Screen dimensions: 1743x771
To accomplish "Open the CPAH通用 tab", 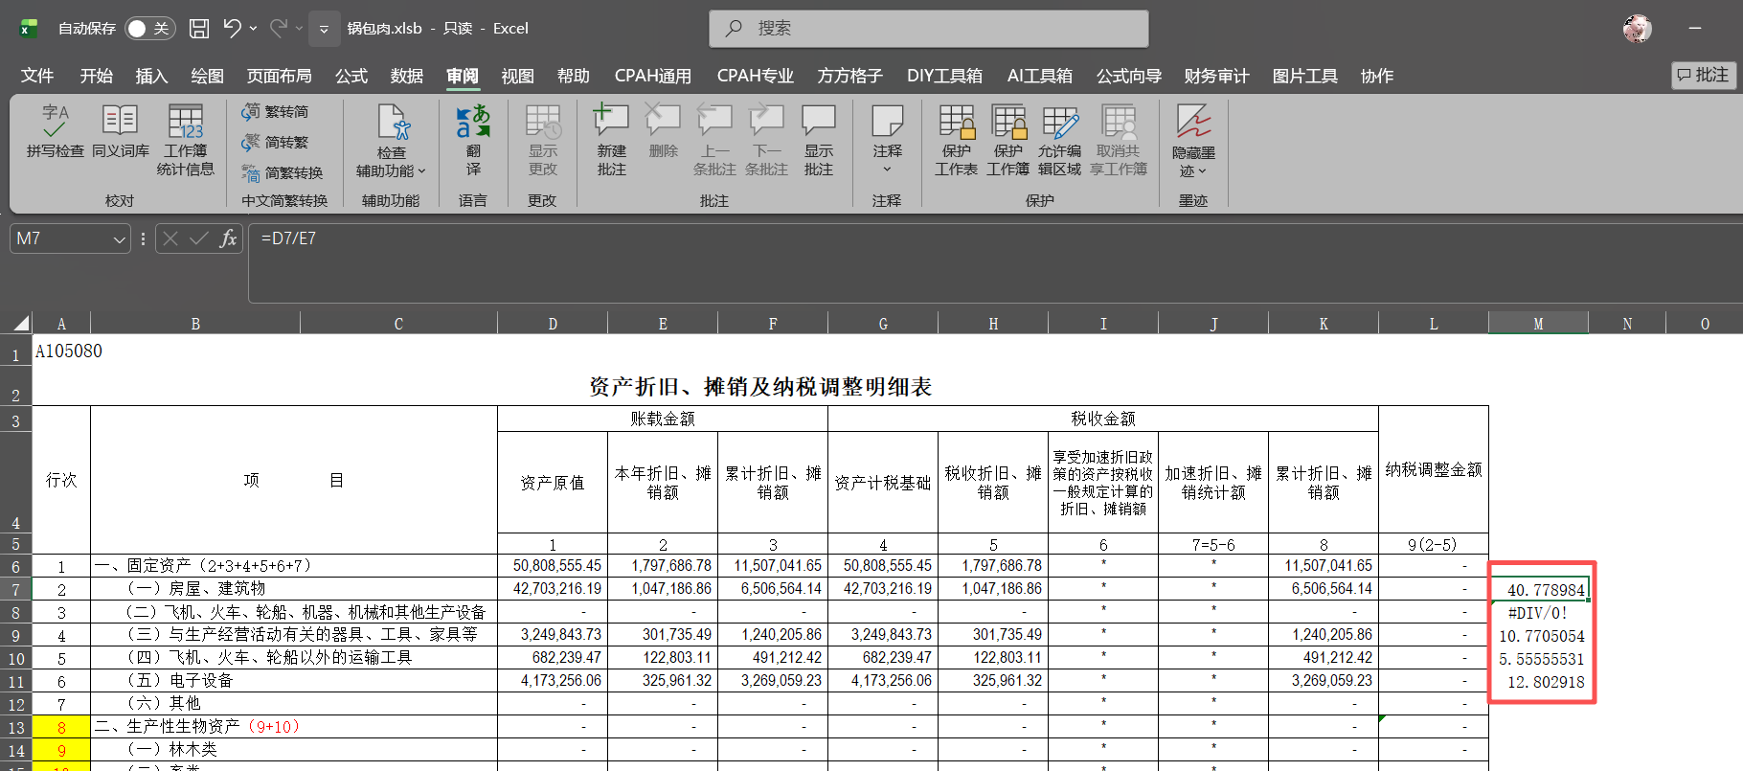I will (x=653, y=76).
